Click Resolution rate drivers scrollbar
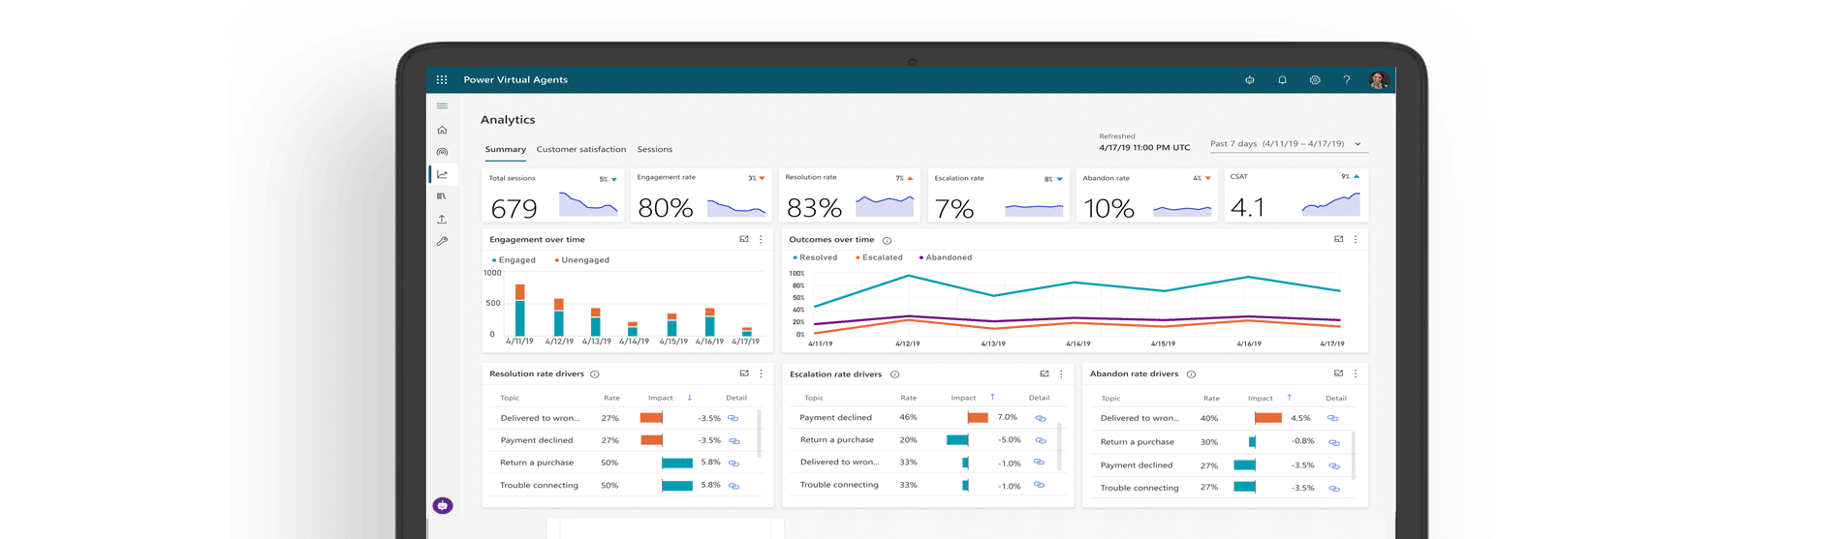Image resolution: width=1841 pixels, height=539 pixels. [759, 434]
